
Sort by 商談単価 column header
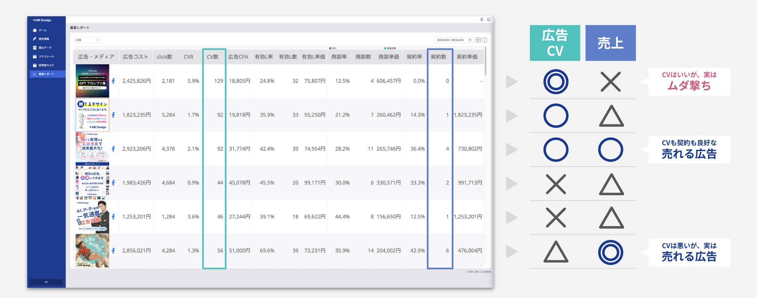coord(389,57)
